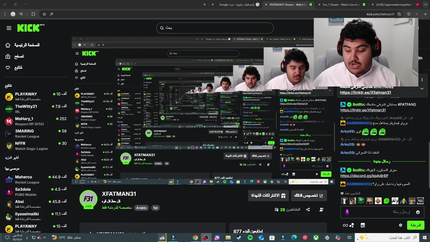Open BotRix linktr.ee chat link
Screen dimensions: 430x242
click(363, 110)
